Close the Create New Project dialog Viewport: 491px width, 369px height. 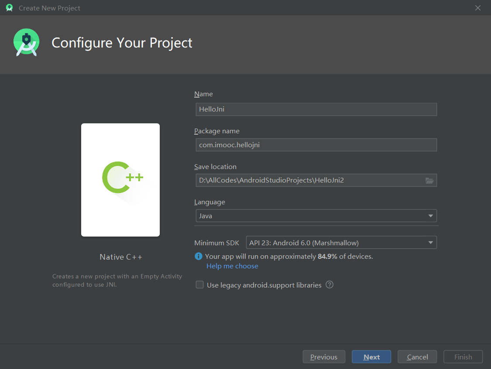click(477, 8)
